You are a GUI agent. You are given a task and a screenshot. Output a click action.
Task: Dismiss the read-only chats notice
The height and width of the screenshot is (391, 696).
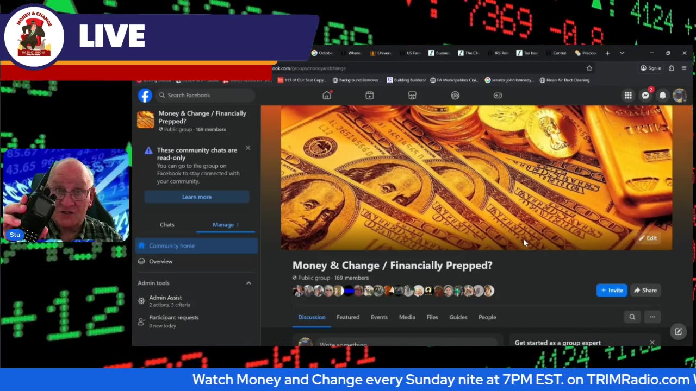point(248,148)
